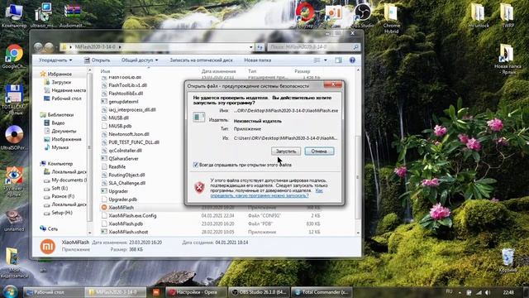Screen dimensions: 529x298
Task: Select SLA_Challenge.dll file
Action: pyautogui.click(x=123, y=183)
